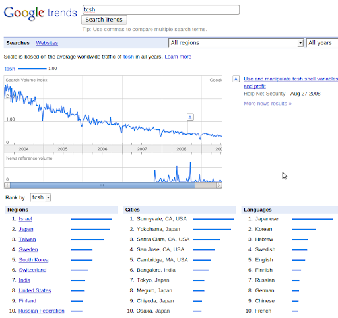Focus the tcsh search input field
The width and height of the screenshot is (338, 318).
click(161, 10)
